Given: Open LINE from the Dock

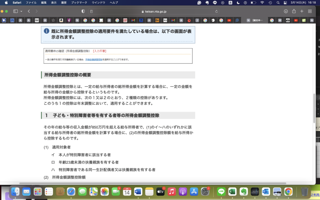Looking at the screenshot, I should click(x=221, y=192).
